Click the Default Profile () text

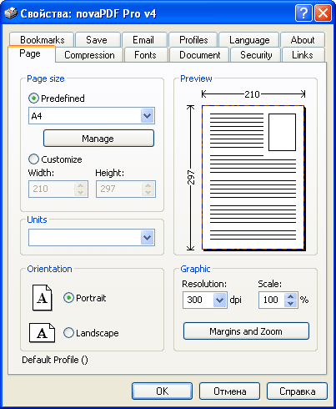point(55,360)
